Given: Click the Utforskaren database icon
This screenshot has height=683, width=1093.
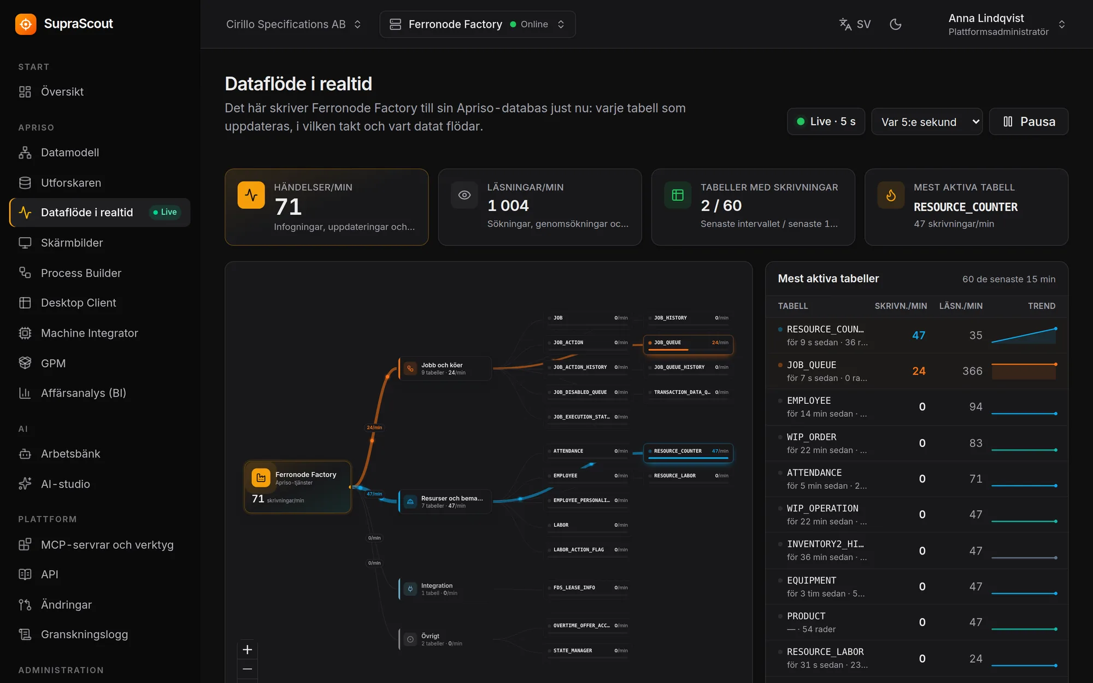Looking at the screenshot, I should click(25, 182).
